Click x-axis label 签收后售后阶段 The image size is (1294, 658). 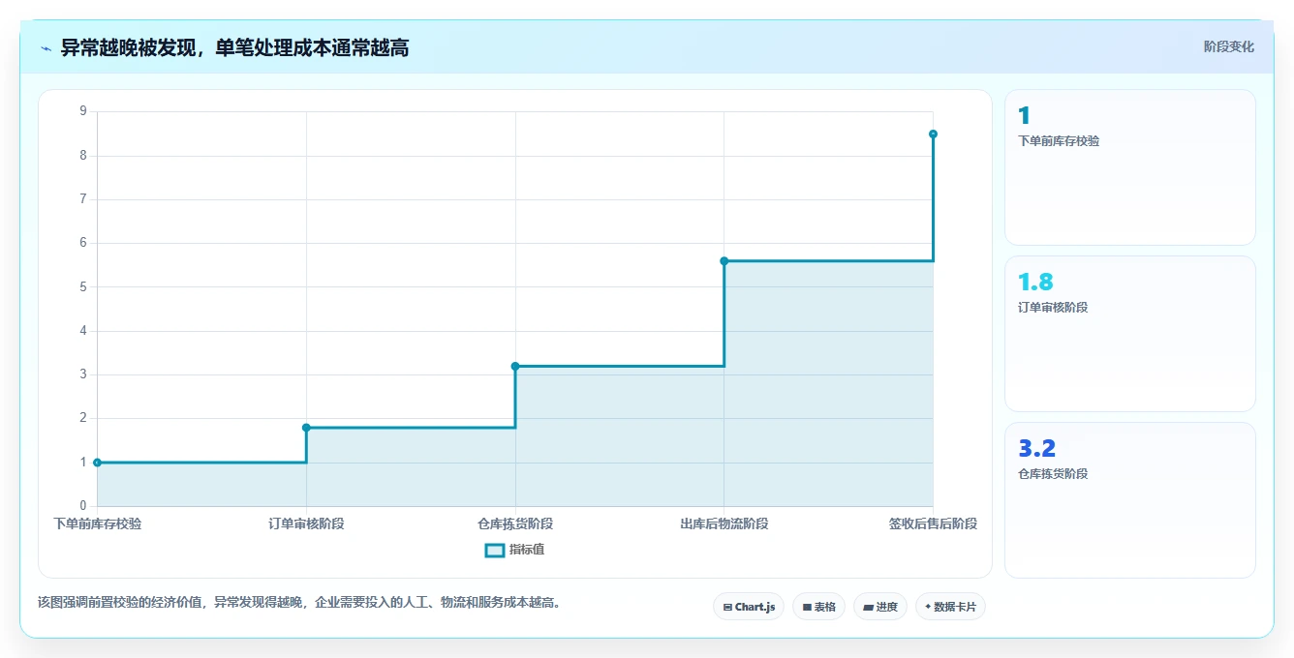point(933,523)
